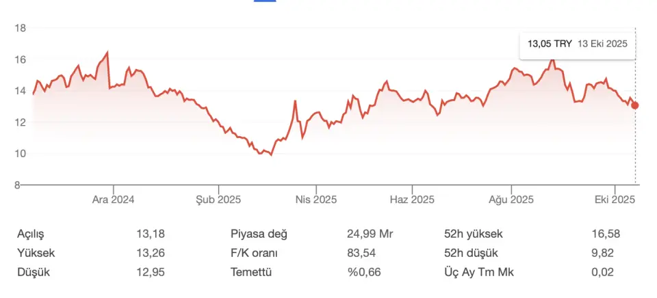Image resolution: width=657 pixels, height=298 pixels.
Task: Click the Yüksek stat label
Action: 36,253
